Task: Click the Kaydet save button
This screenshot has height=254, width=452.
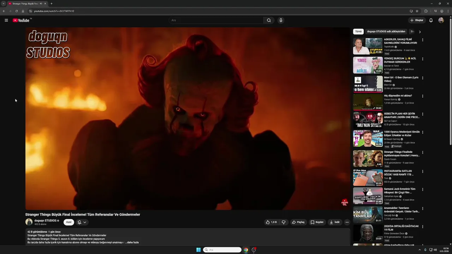Action: 317,222
